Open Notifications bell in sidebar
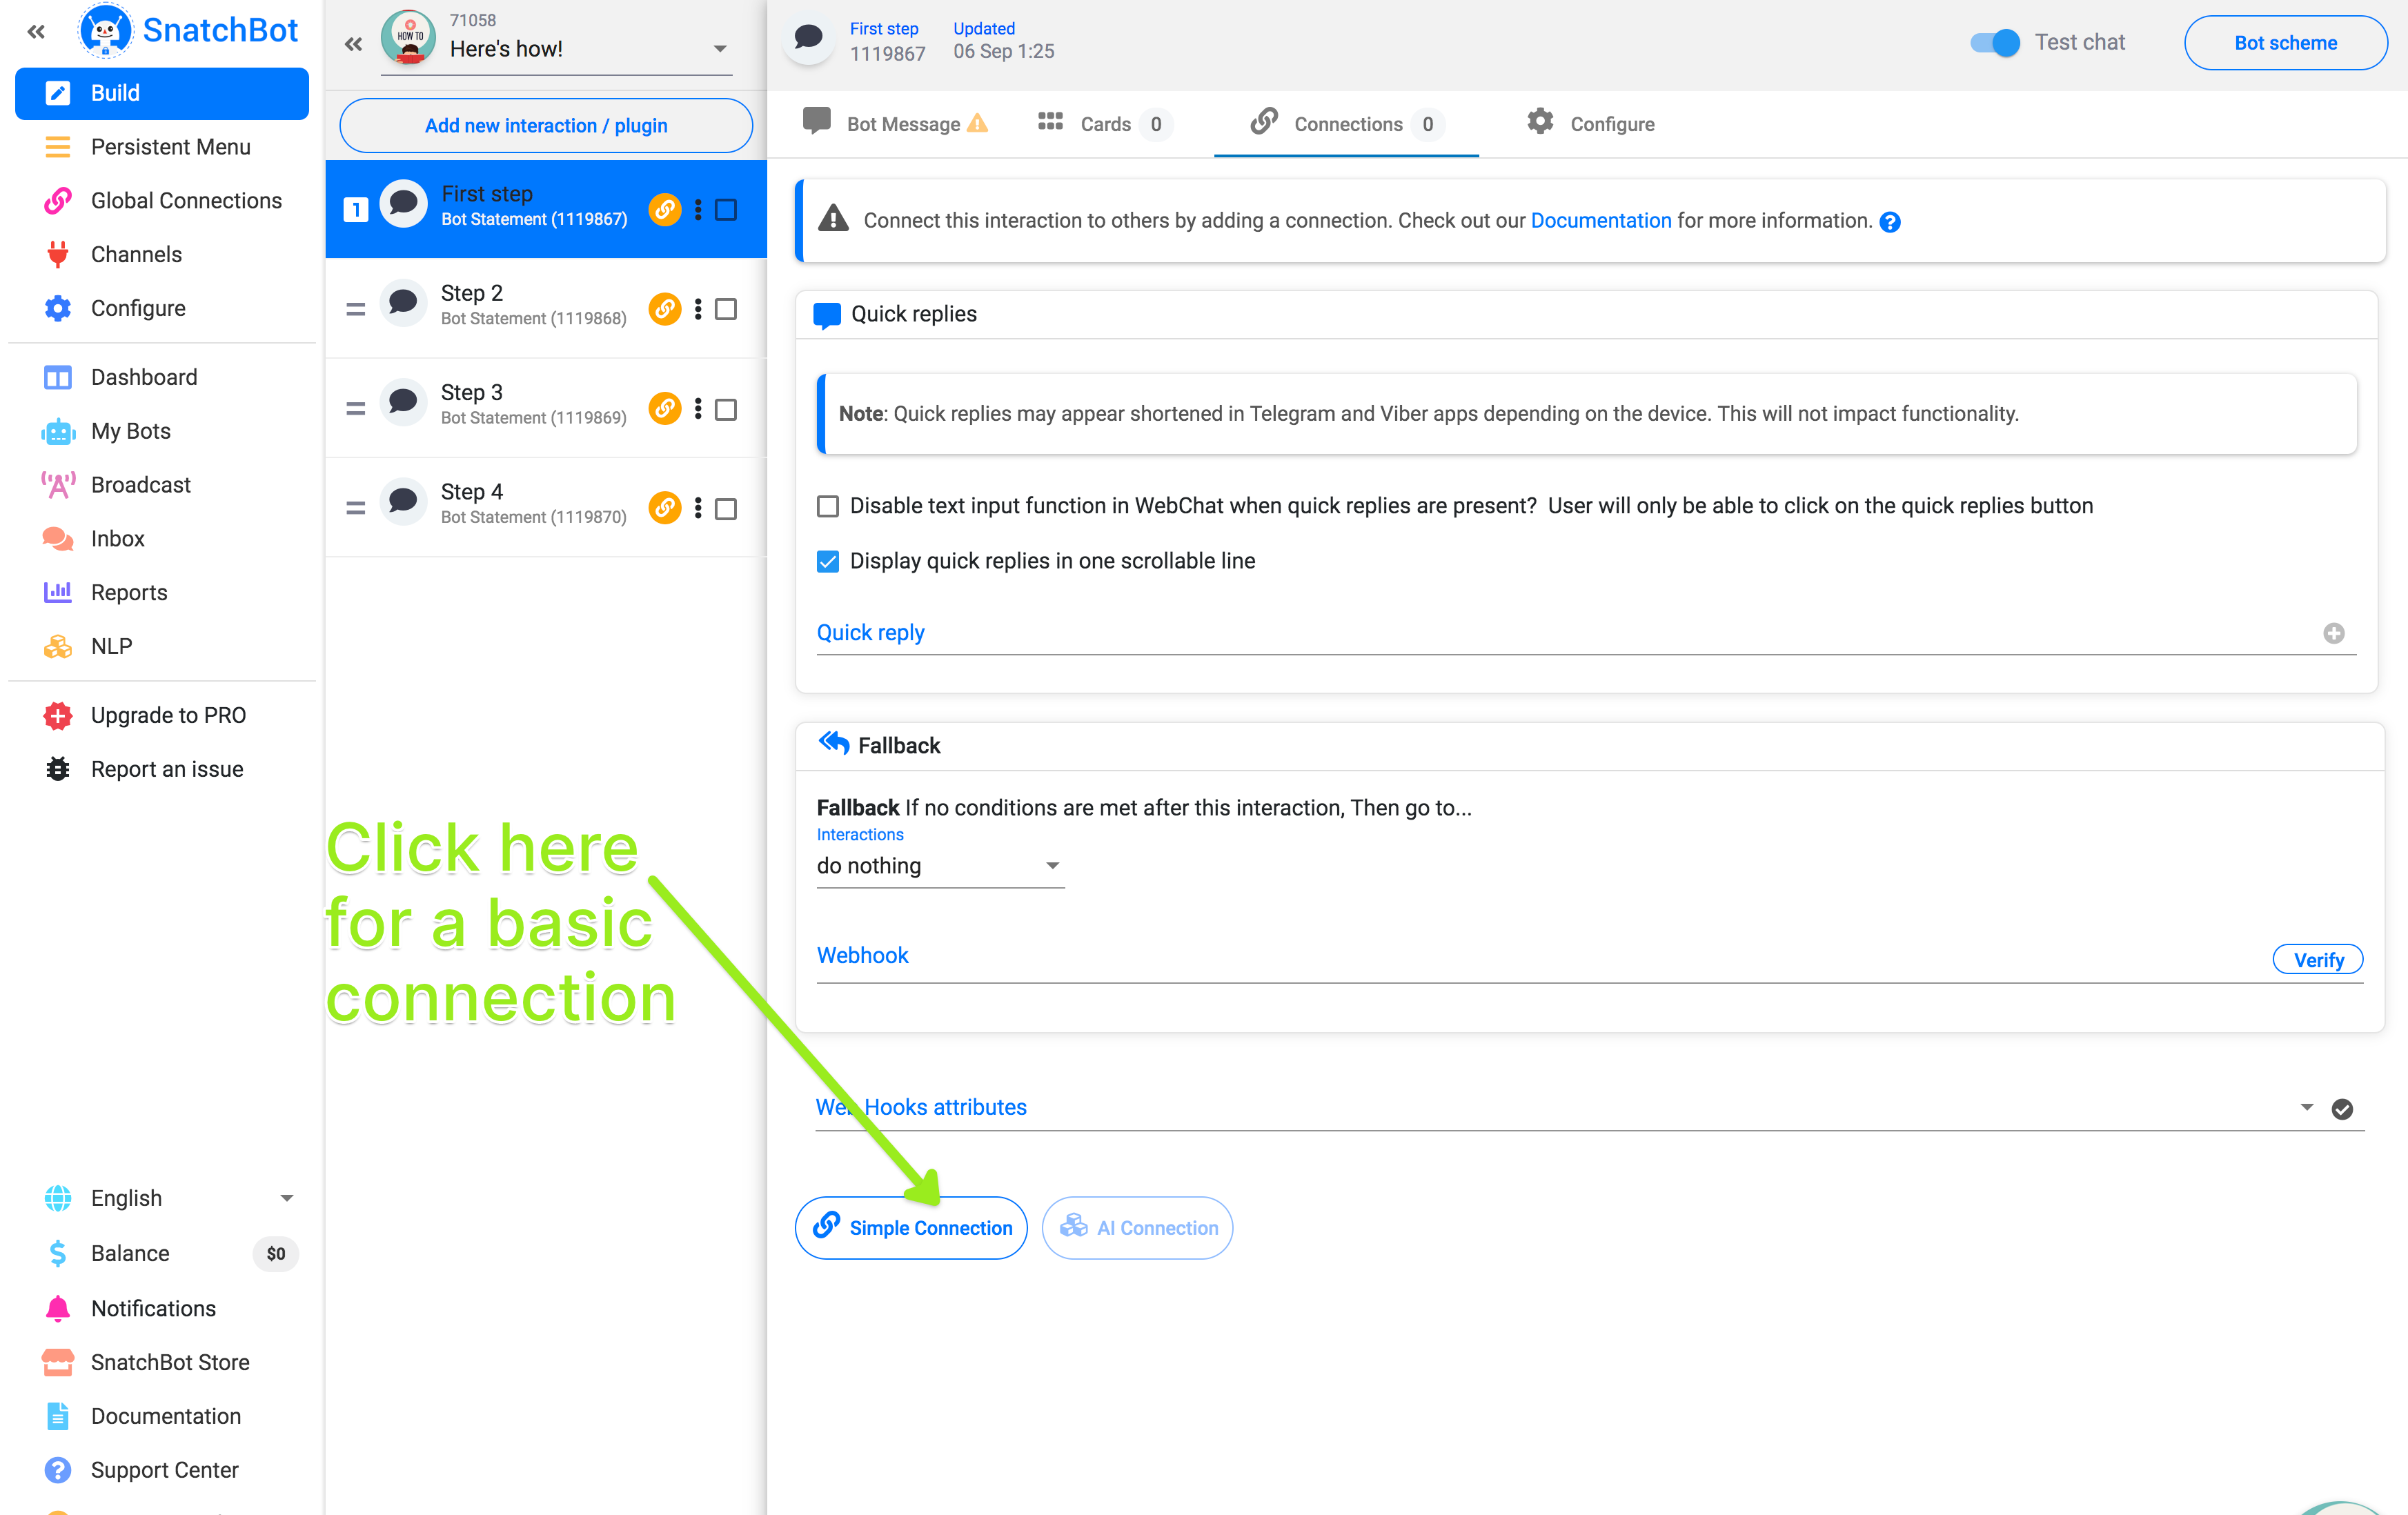The width and height of the screenshot is (2408, 1515). point(58,1308)
